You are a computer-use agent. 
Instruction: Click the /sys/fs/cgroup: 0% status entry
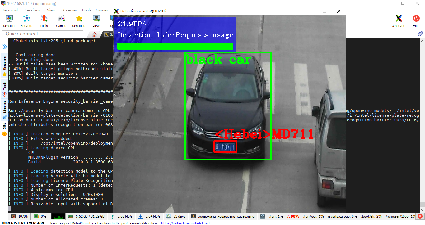tap(342, 216)
